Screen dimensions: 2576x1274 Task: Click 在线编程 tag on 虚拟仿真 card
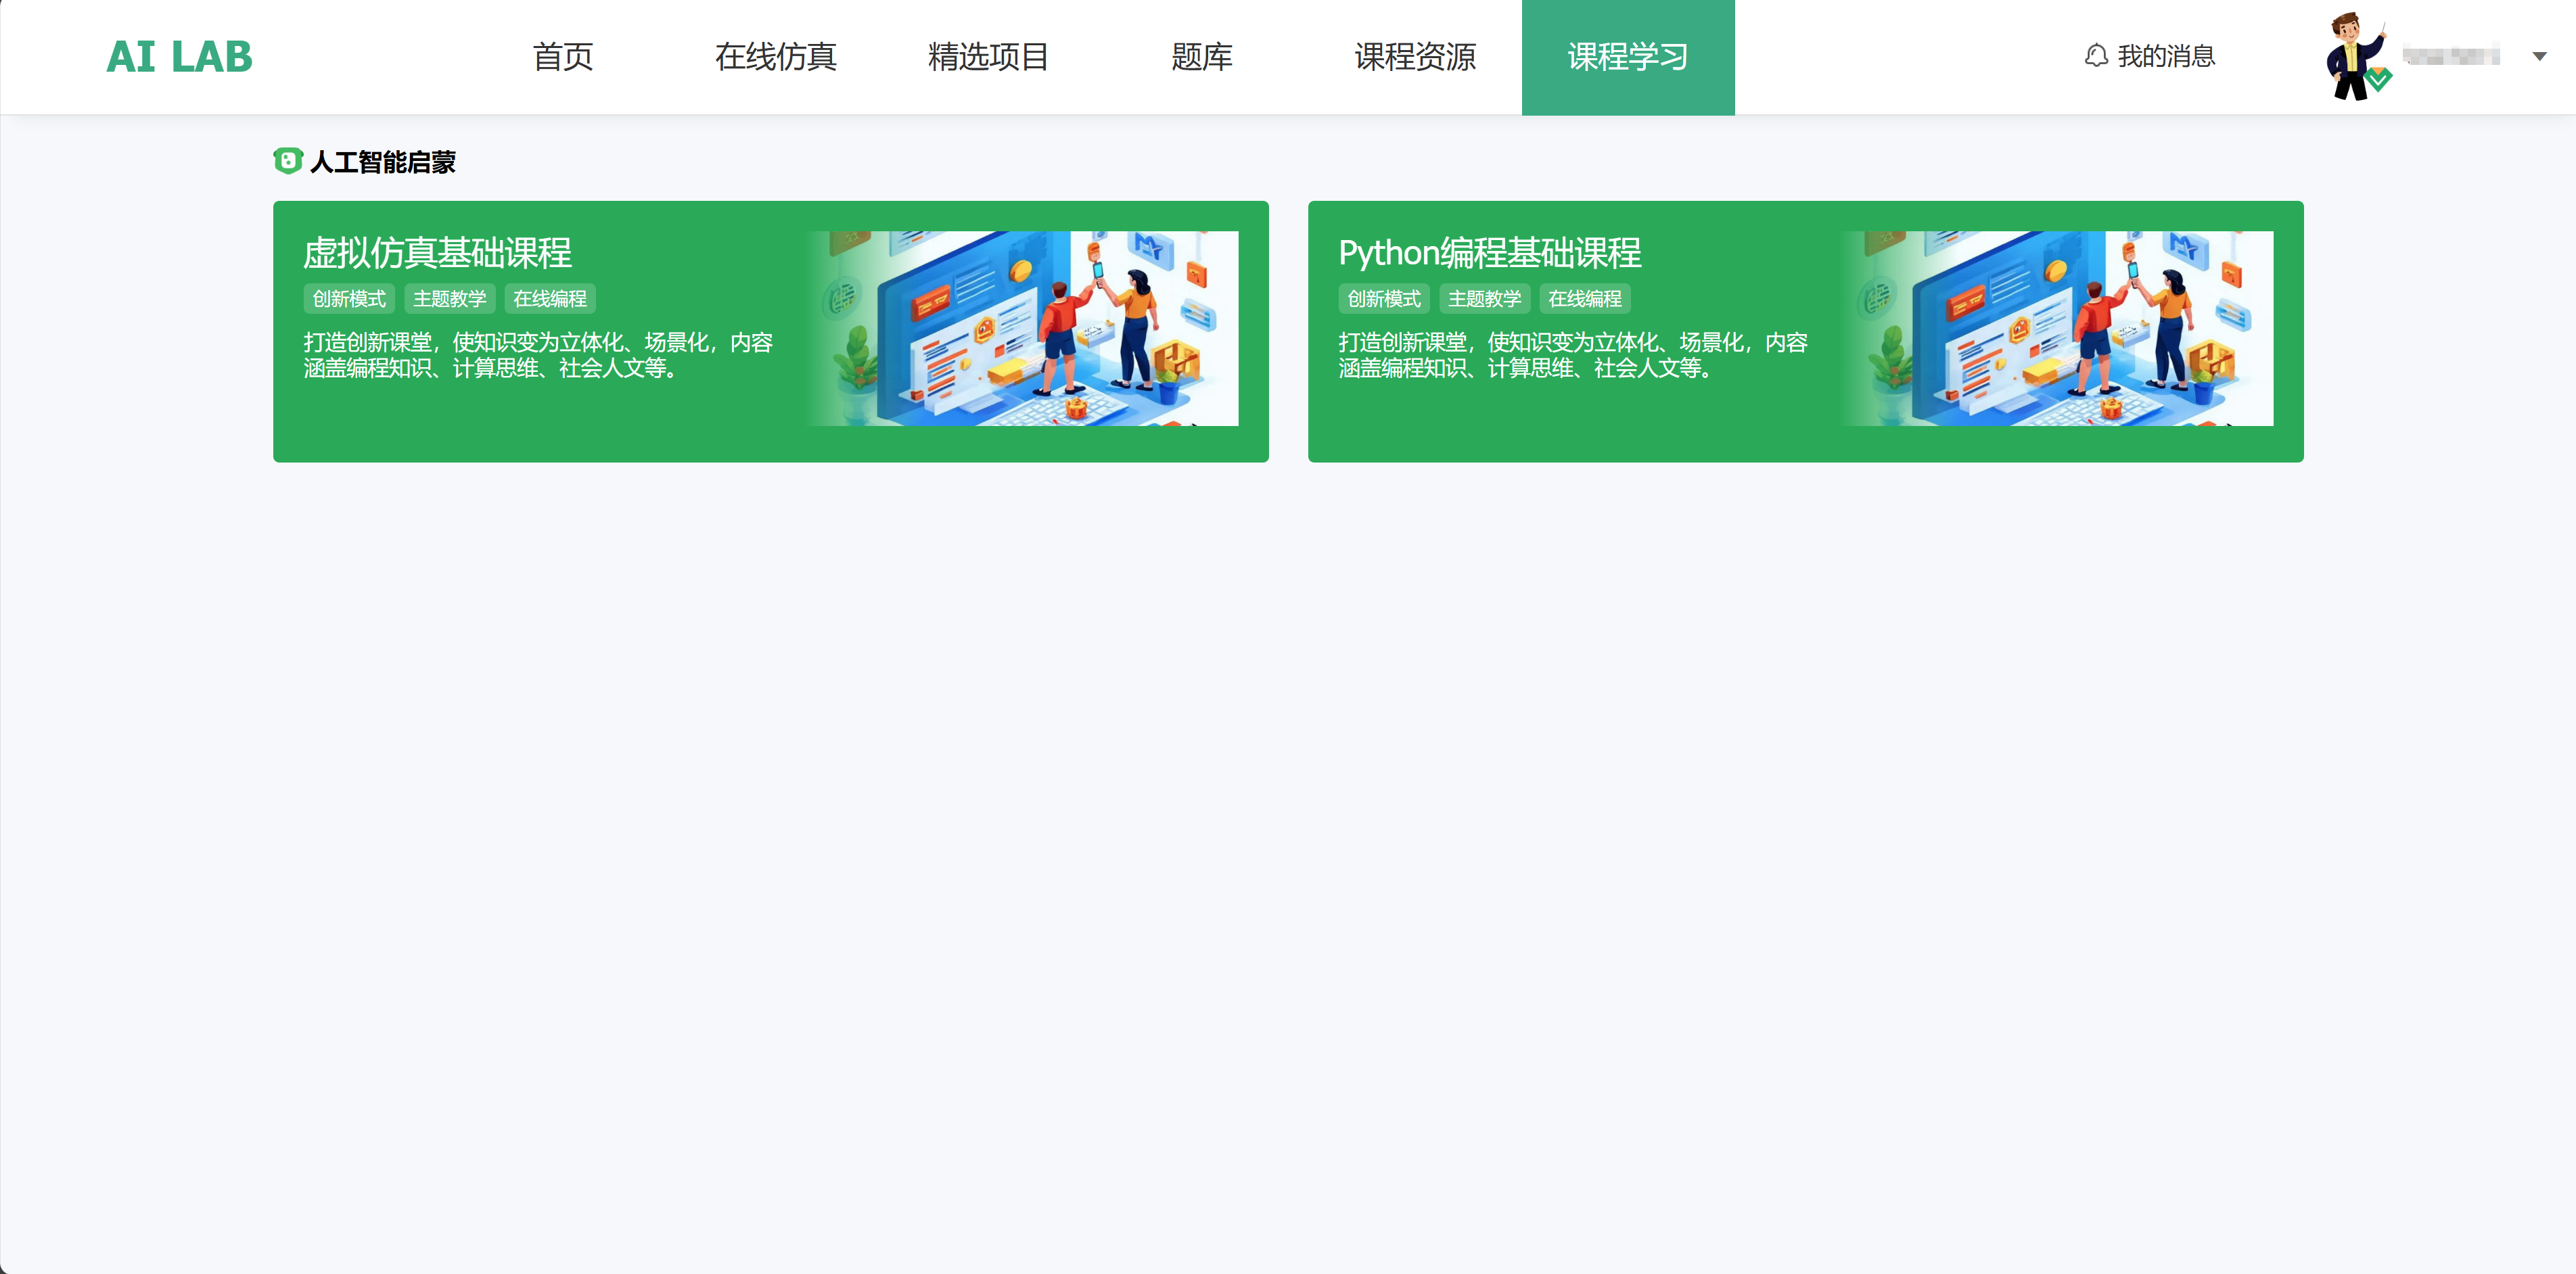click(x=550, y=299)
